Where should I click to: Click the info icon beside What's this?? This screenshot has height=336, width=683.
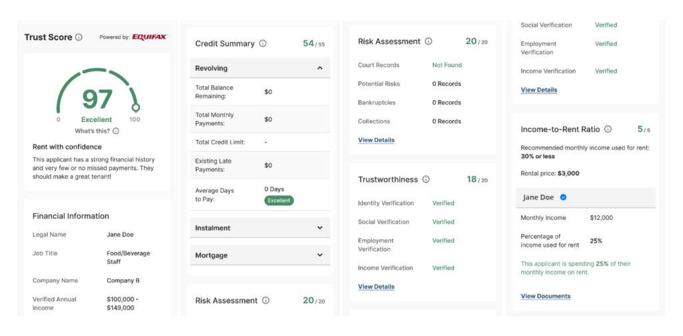(116, 131)
